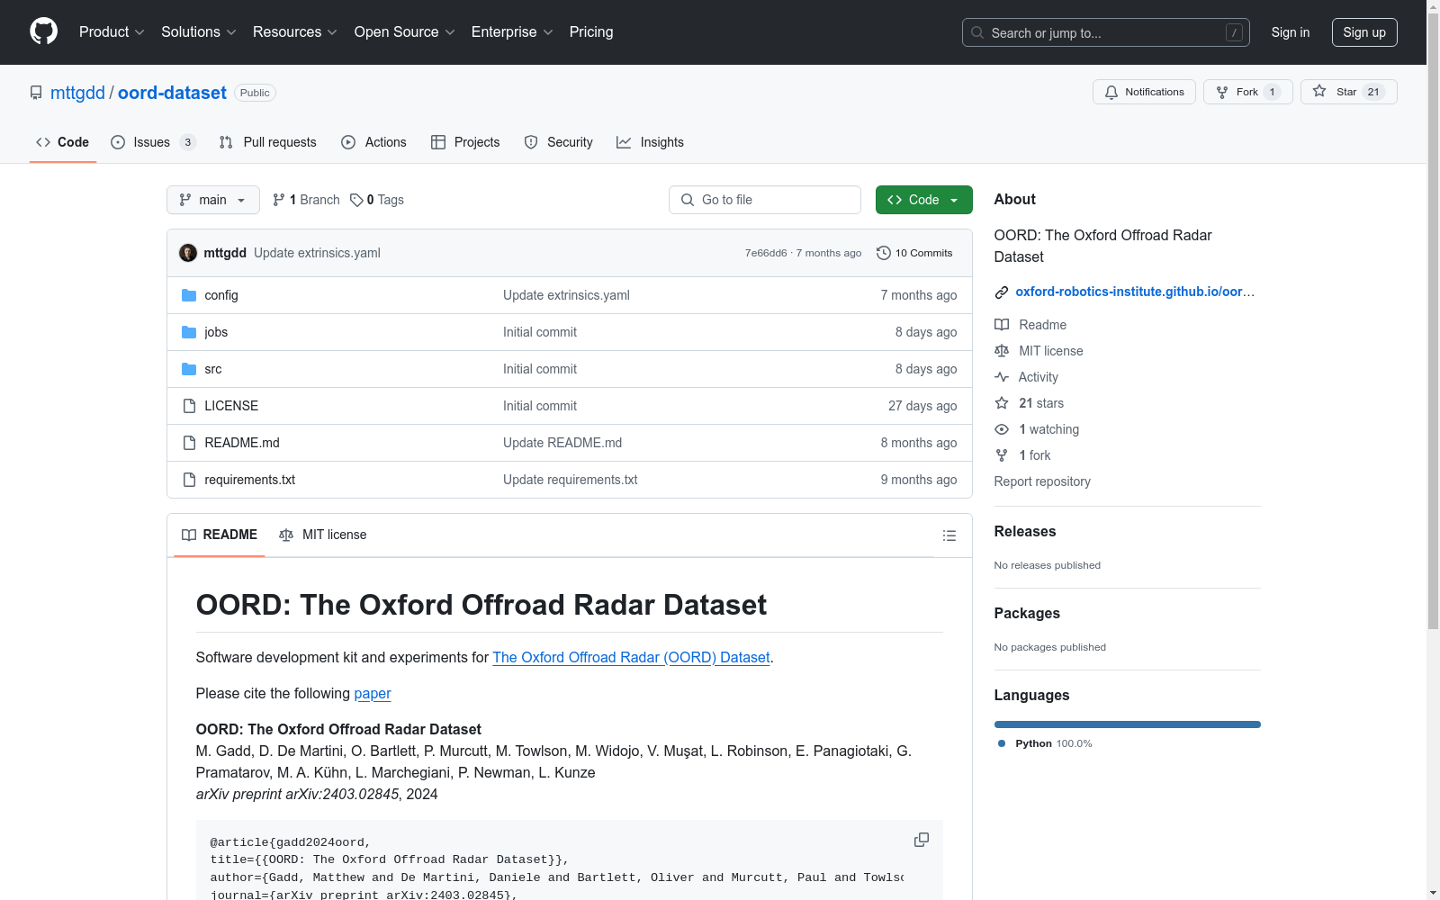Open the mttgdd owner link in breadcrumb

(x=77, y=93)
